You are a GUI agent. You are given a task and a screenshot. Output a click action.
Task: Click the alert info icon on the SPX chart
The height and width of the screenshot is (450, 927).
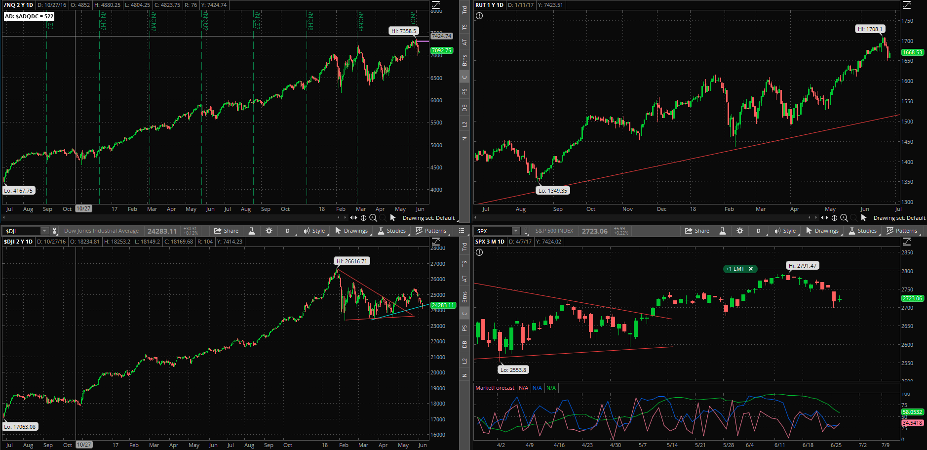tap(479, 252)
